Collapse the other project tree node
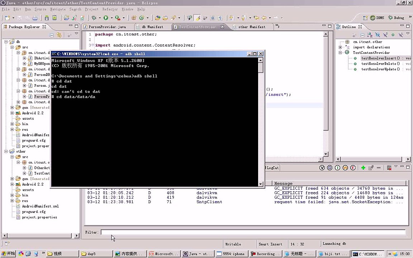Viewport: 413px width, 258px height. pos(6,151)
